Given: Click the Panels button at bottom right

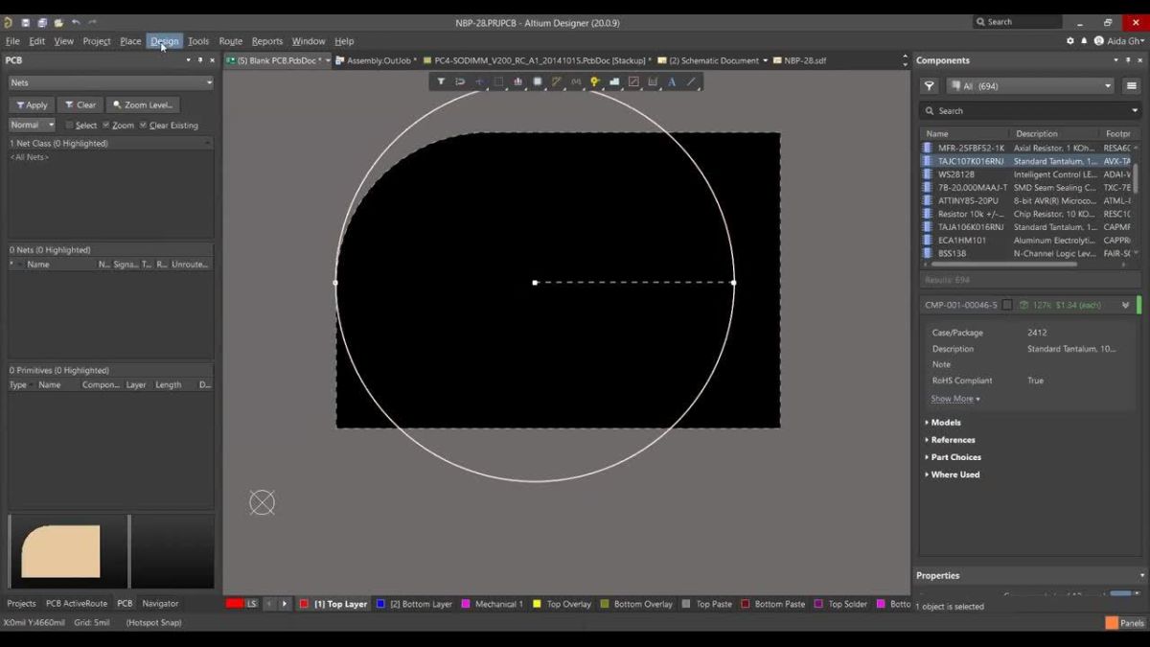Looking at the screenshot, I should pyautogui.click(x=1126, y=623).
